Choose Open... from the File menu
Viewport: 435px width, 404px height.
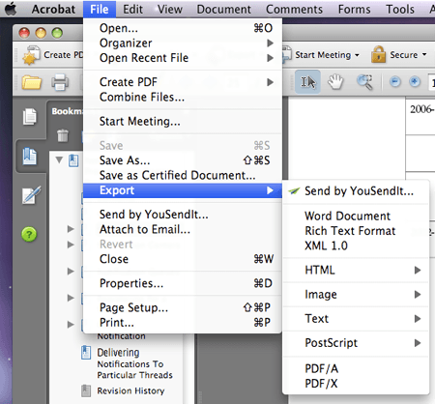click(x=183, y=28)
